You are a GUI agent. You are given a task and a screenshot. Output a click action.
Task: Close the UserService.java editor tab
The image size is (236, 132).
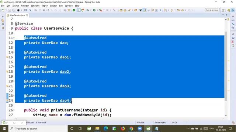(x=27, y=15)
